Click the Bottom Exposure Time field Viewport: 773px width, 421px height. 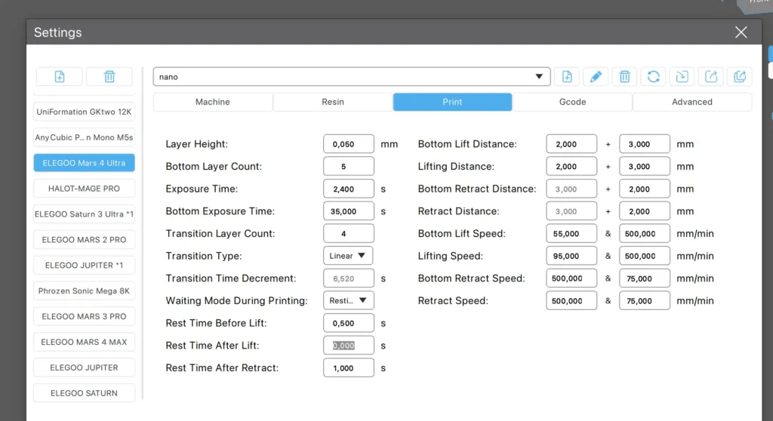click(348, 211)
